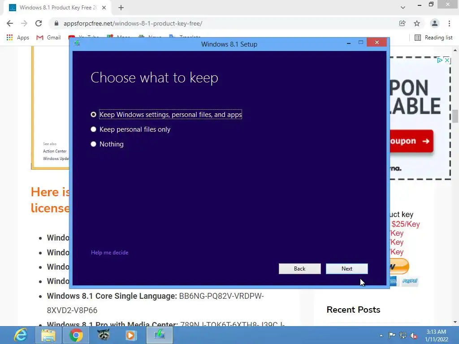Click the red coupon ad button
The width and height of the screenshot is (459, 344).
[x=411, y=141]
